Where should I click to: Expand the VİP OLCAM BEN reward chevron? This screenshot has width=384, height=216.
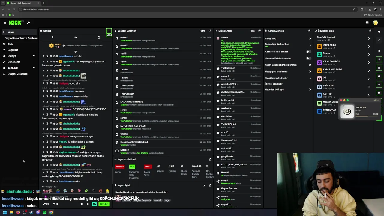pos(369,63)
